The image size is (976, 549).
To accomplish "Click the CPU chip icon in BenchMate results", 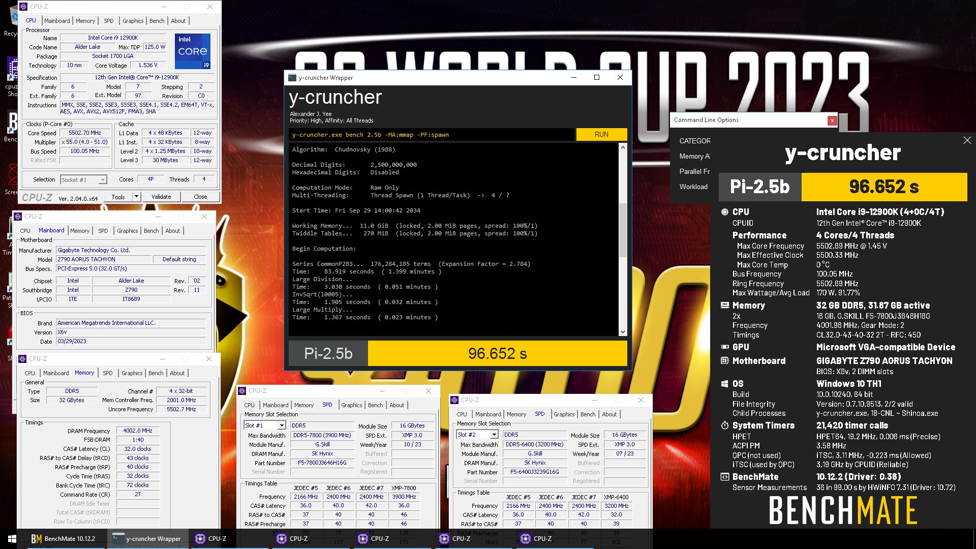I will tap(725, 212).
